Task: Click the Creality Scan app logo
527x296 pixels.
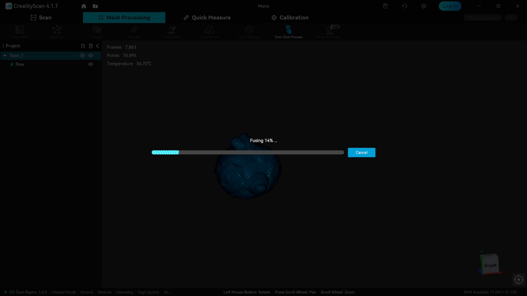Action: pyautogui.click(x=9, y=6)
